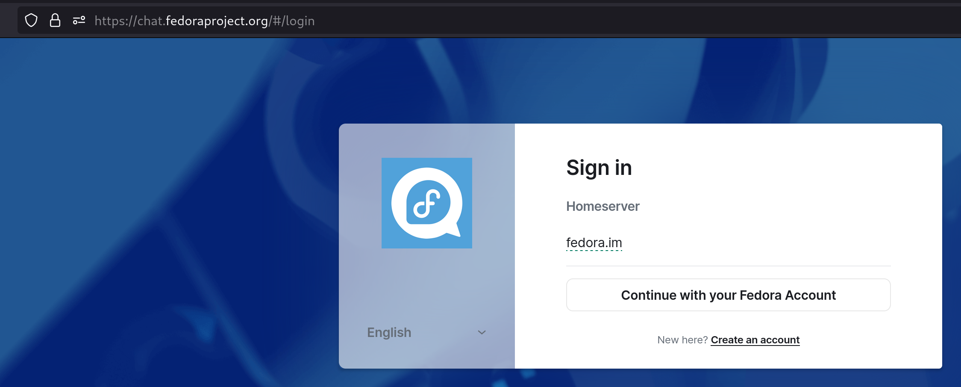Click fedoraproject.org domain in the URL

[217, 21]
